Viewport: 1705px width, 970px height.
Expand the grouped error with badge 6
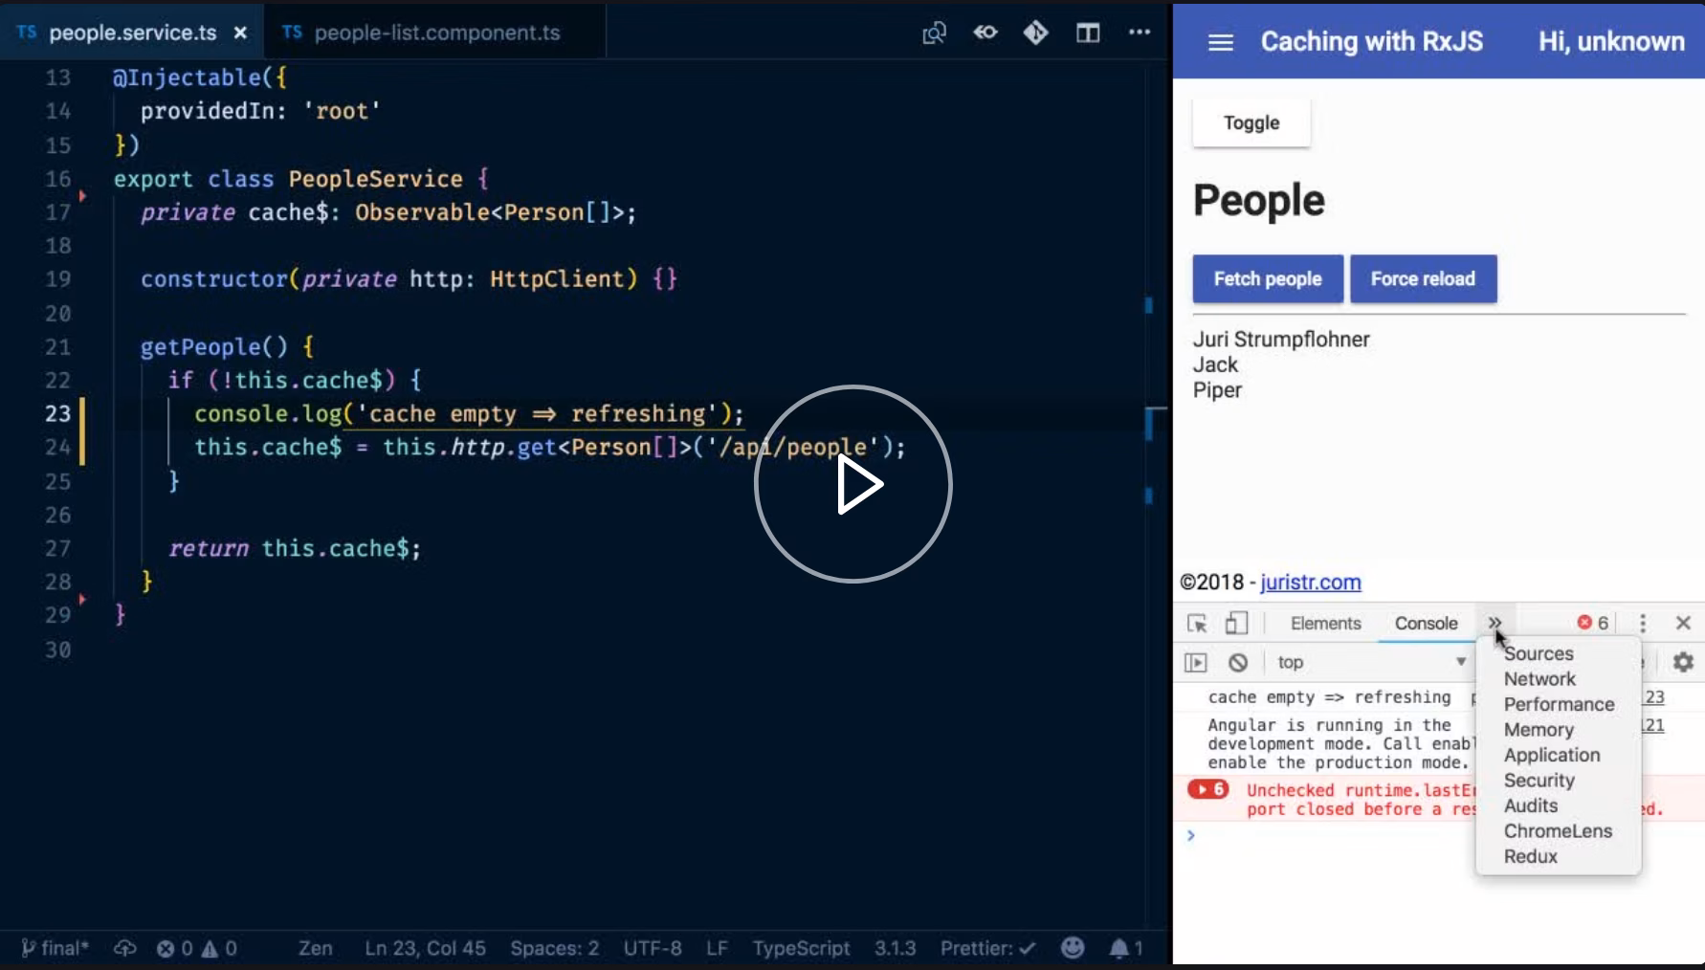point(1207,790)
